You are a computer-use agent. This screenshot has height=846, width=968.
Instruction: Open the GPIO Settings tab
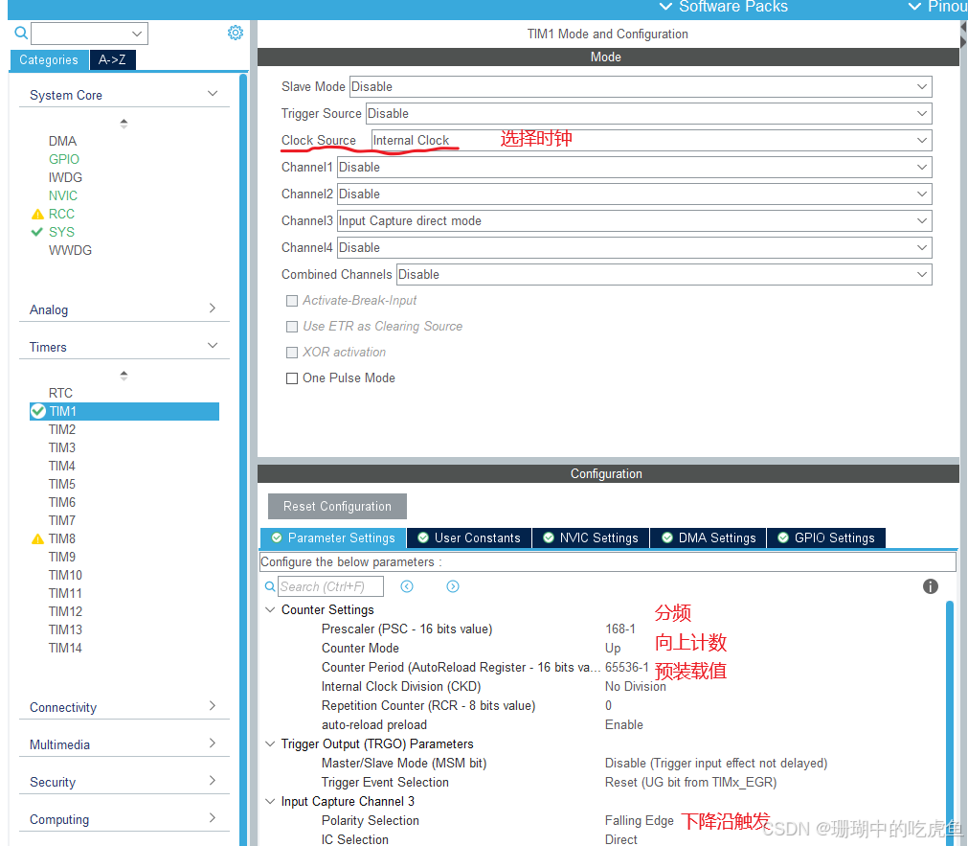point(826,538)
